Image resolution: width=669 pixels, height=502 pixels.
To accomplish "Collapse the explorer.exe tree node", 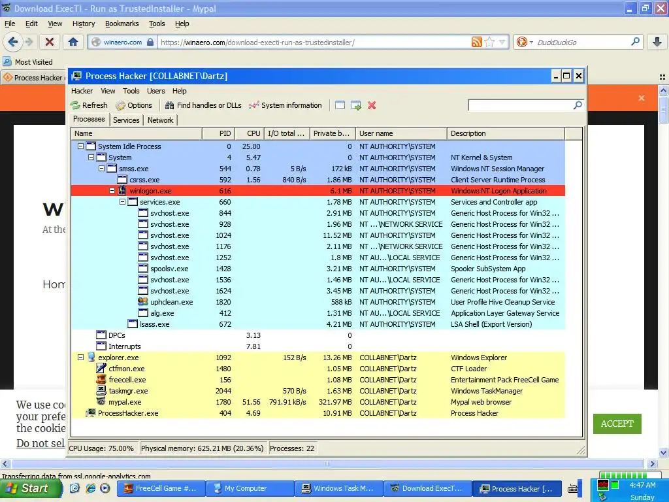I will [80, 358].
